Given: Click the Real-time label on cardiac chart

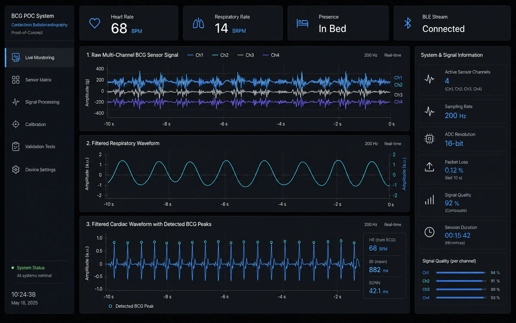Looking at the screenshot, I should (393, 225).
